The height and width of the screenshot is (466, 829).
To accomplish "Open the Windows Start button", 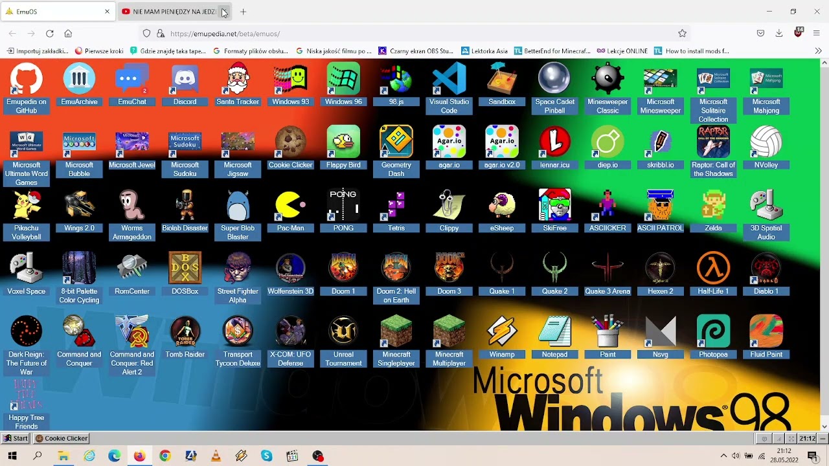I will pyautogui.click(x=12, y=456).
